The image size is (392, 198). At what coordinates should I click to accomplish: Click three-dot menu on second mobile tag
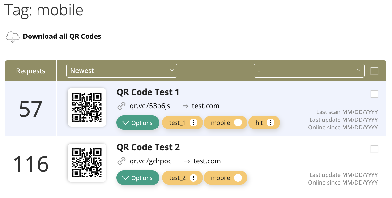pyautogui.click(x=238, y=178)
